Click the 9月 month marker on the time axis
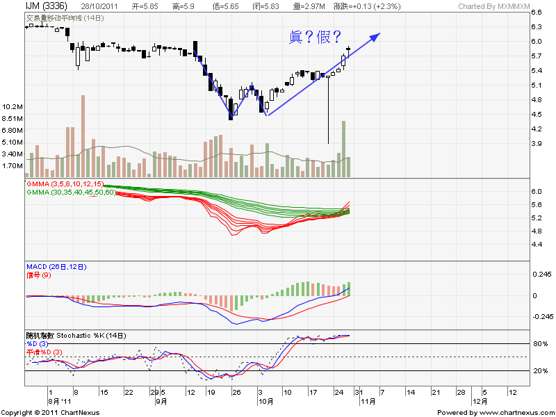 (160, 401)
